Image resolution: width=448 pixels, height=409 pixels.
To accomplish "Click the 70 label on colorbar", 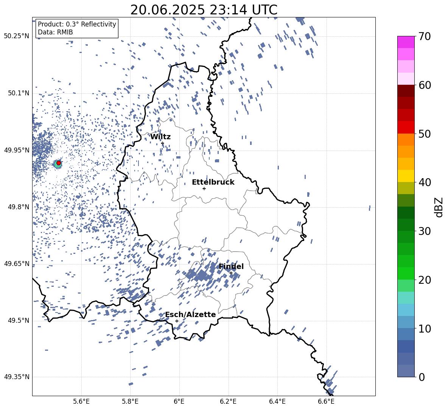I will tap(425, 36).
